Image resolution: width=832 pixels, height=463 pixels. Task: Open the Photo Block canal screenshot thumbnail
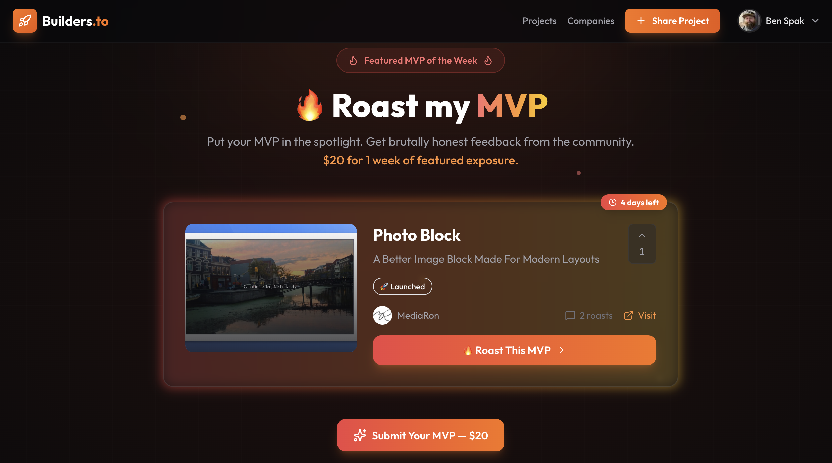click(x=271, y=288)
